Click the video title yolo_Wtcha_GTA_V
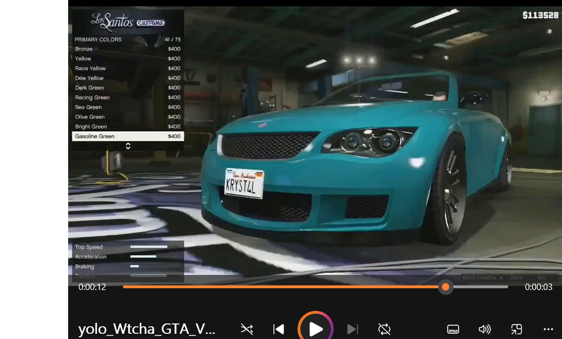Viewport: 562px width, 339px height. pyautogui.click(x=147, y=329)
